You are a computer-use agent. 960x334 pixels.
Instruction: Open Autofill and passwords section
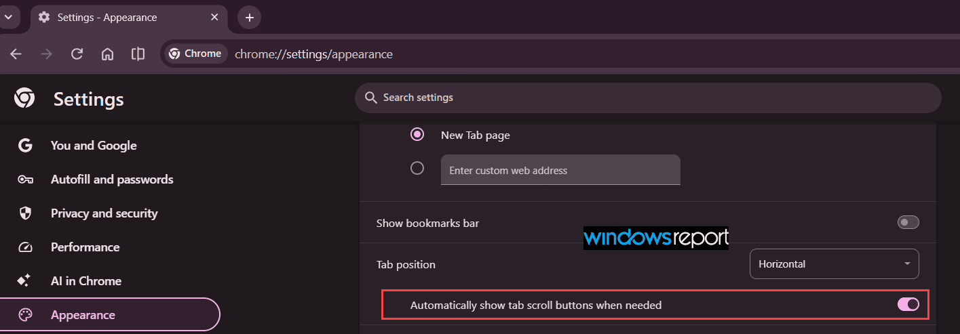click(x=111, y=180)
